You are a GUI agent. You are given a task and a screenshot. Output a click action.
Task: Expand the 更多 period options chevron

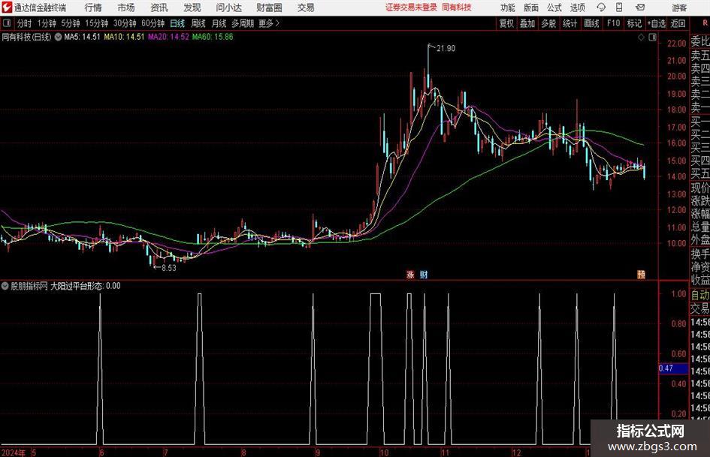pyautogui.click(x=277, y=23)
